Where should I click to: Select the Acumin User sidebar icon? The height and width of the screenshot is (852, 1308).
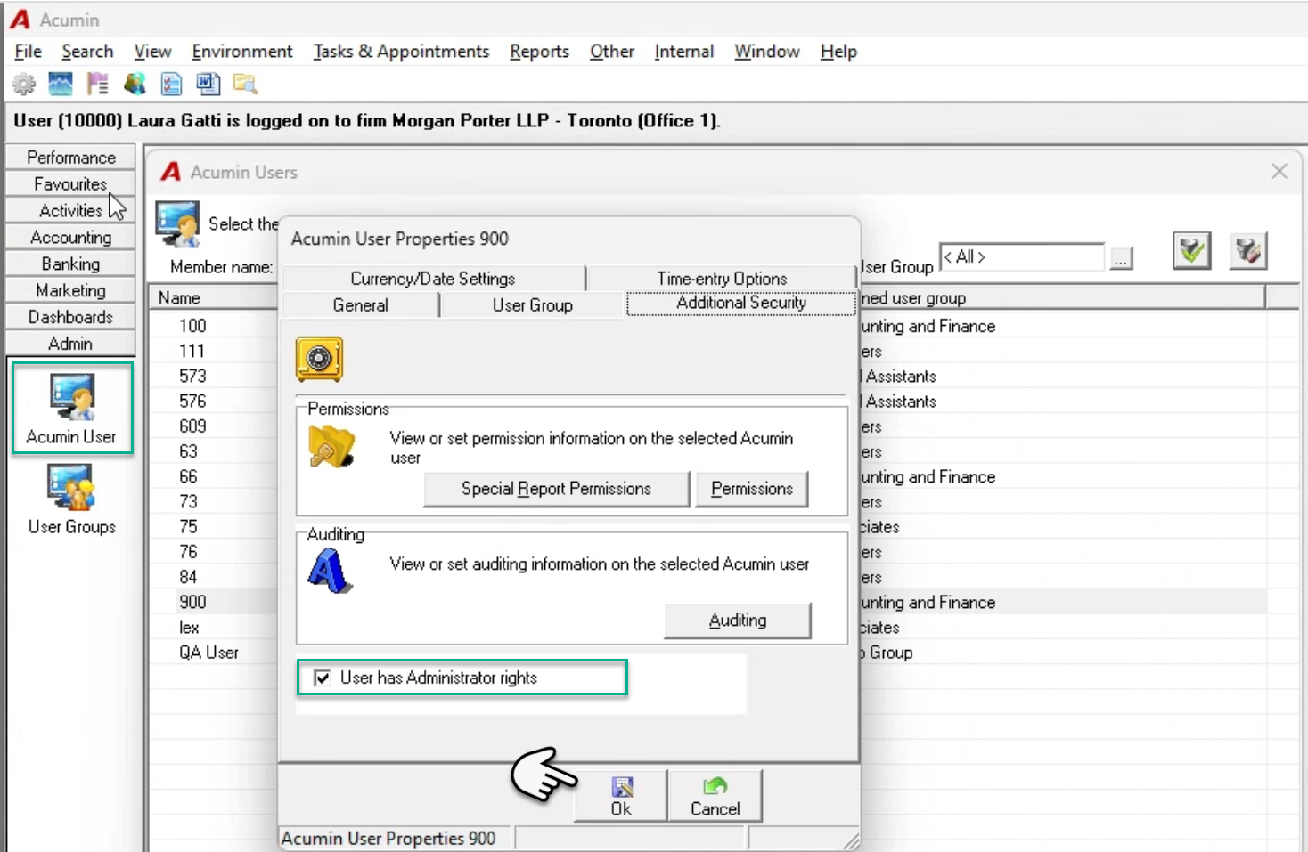click(72, 409)
